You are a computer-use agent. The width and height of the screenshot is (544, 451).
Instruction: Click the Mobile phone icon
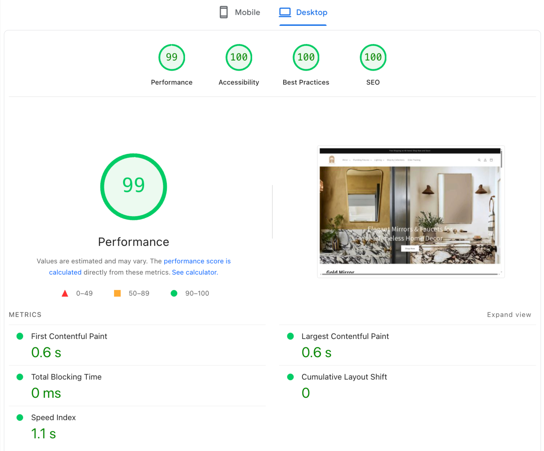[223, 12]
